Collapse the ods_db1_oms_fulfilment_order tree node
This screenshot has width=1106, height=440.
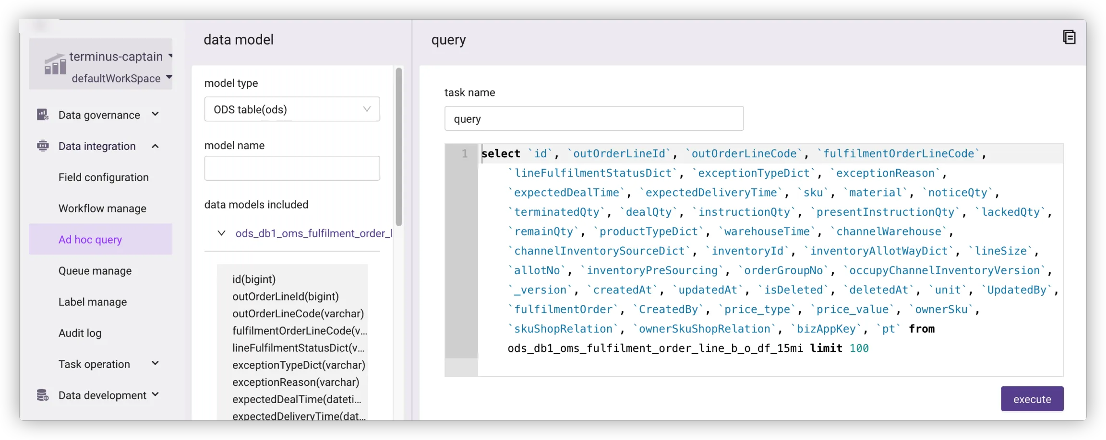coord(221,233)
